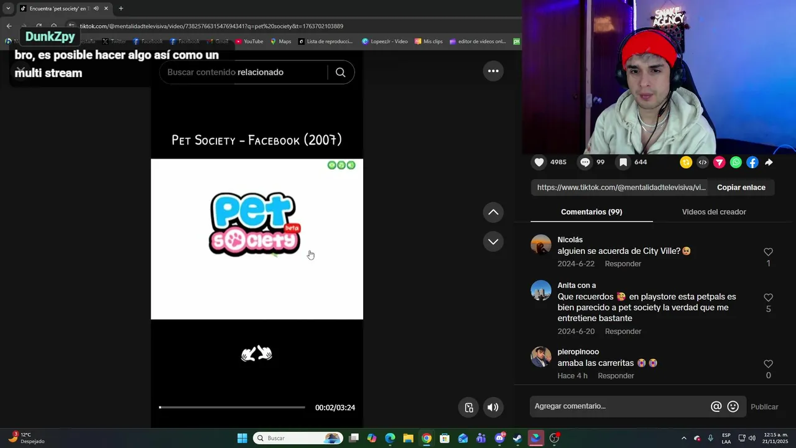Click the embed code icon
This screenshot has width=796, height=448.
[703, 162]
